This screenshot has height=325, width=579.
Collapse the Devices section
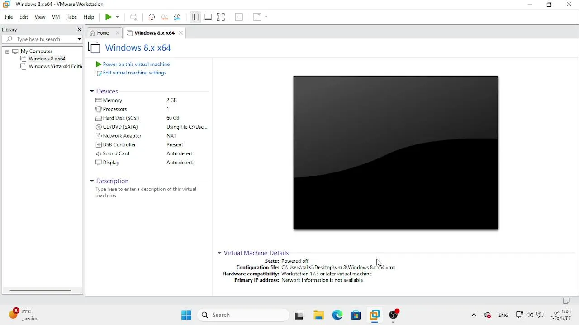tap(92, 92)
